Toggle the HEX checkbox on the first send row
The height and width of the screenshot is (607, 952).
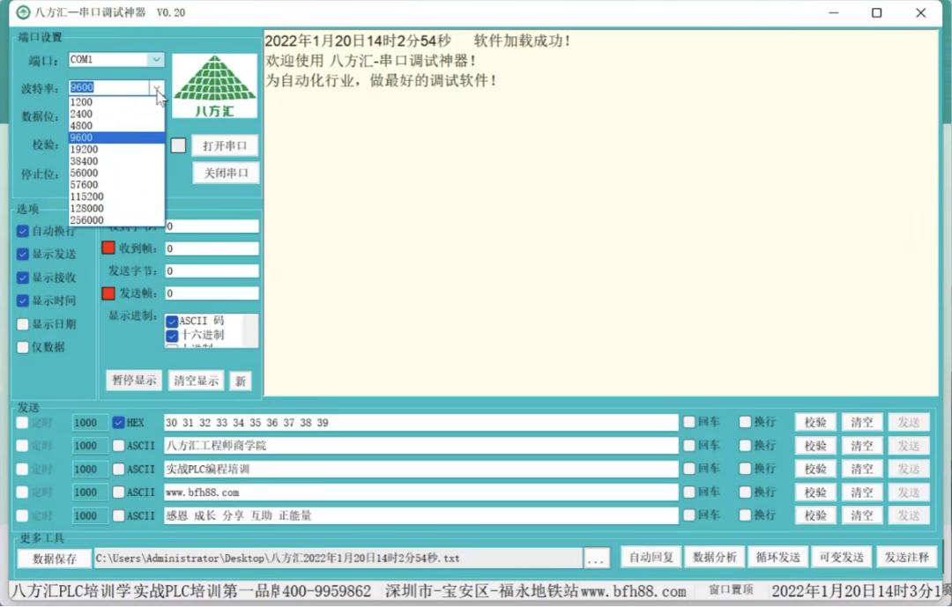pyautogui.click(x=120, y=422)
